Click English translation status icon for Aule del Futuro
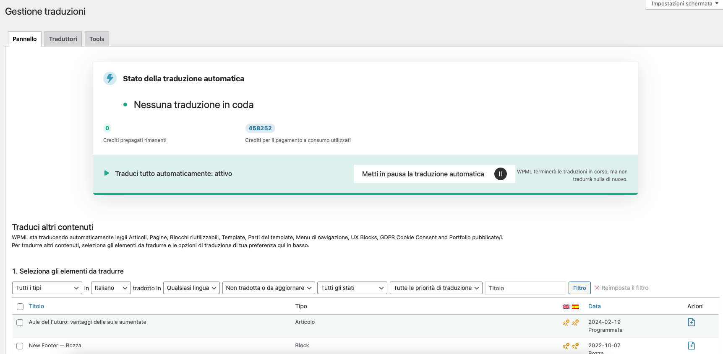This screenshot has height=354, width=723. coord(566,323)
